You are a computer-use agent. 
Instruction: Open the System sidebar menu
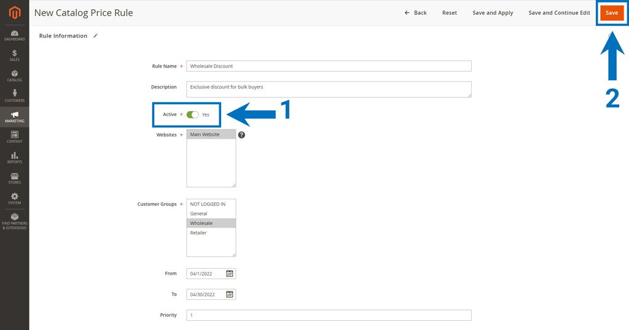click(x=15, y=199)
